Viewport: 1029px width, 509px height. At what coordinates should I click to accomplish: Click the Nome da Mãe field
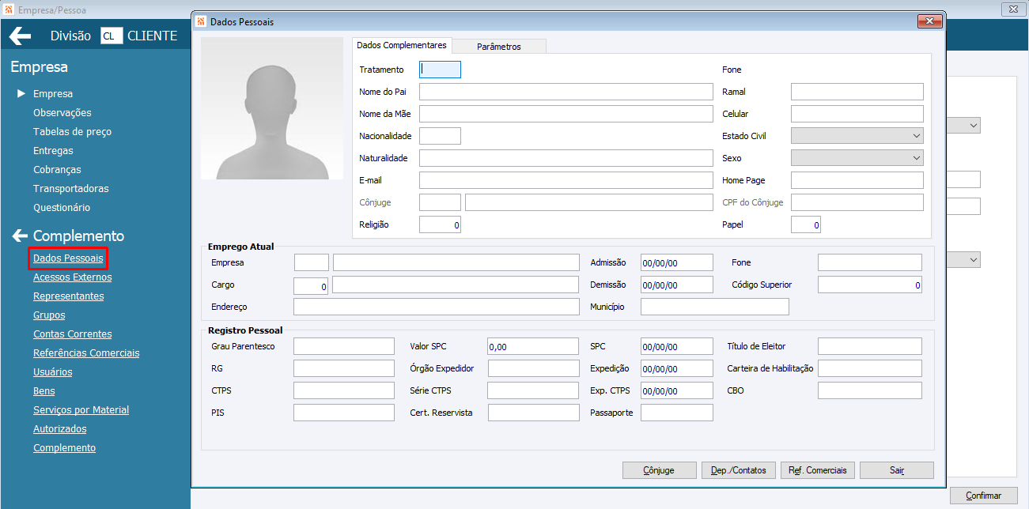(566, 114)
